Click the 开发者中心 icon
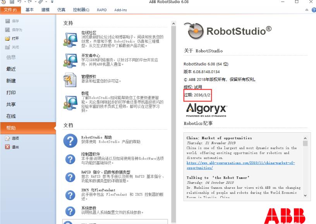Screen dimensions: 316x224 [x=70, y=60]
